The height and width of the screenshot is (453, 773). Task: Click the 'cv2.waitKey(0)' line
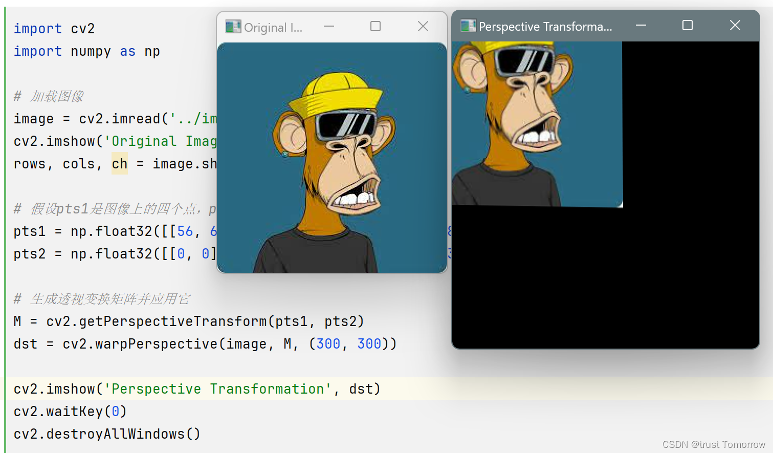[70, 412]
